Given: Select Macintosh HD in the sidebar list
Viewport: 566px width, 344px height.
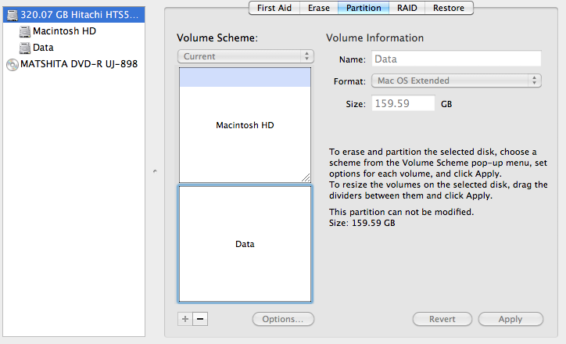Looking at the screenshot, I should 74,31.
